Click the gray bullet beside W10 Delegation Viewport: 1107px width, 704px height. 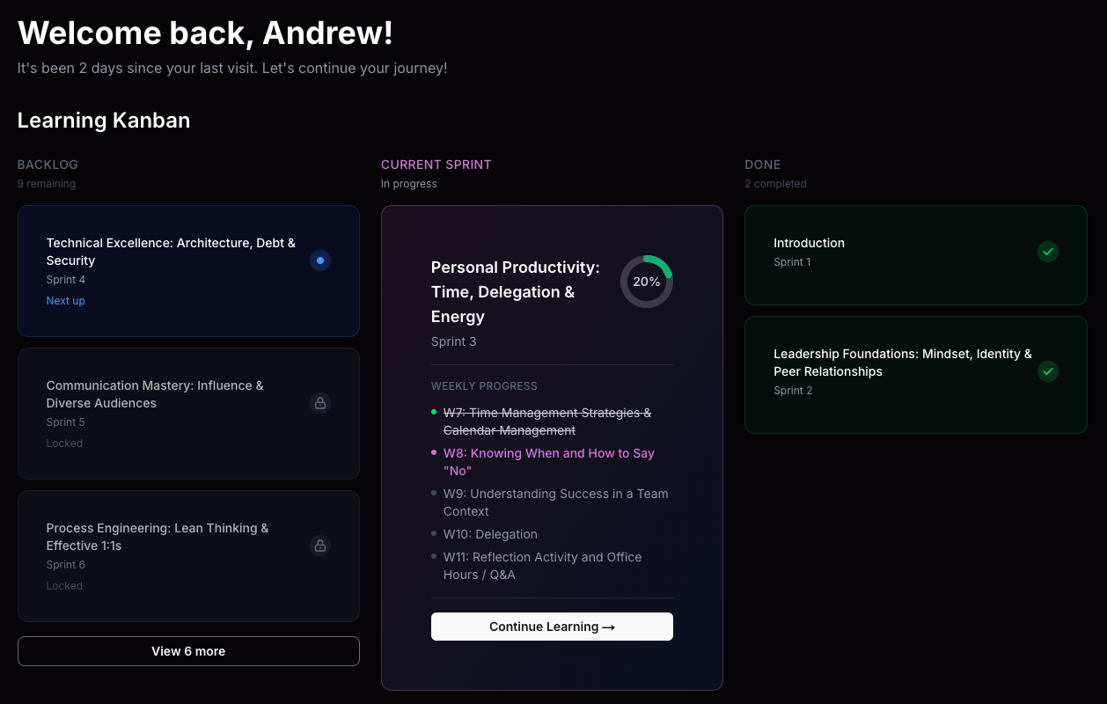click(x=435, y=533)
